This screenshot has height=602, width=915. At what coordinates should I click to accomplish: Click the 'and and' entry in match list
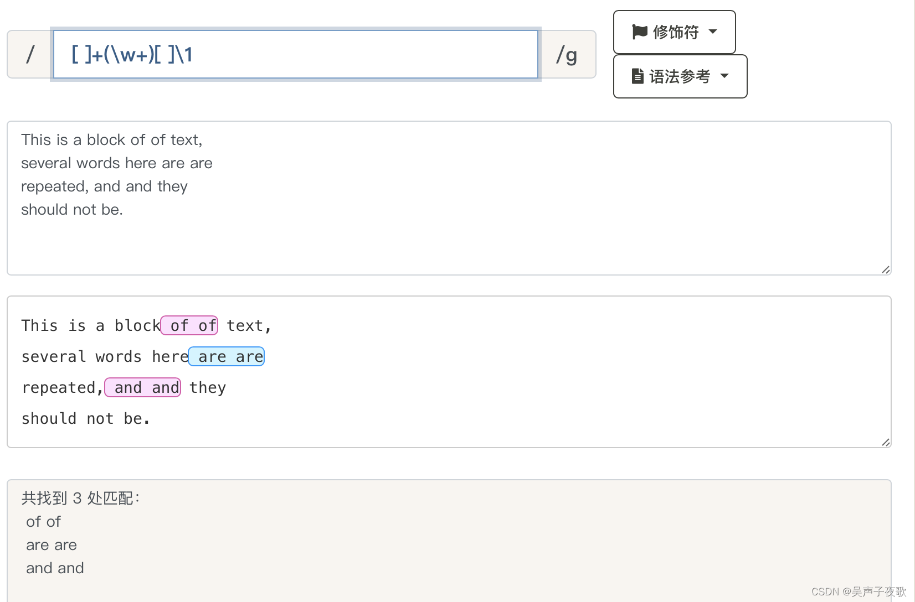(55, 568)
